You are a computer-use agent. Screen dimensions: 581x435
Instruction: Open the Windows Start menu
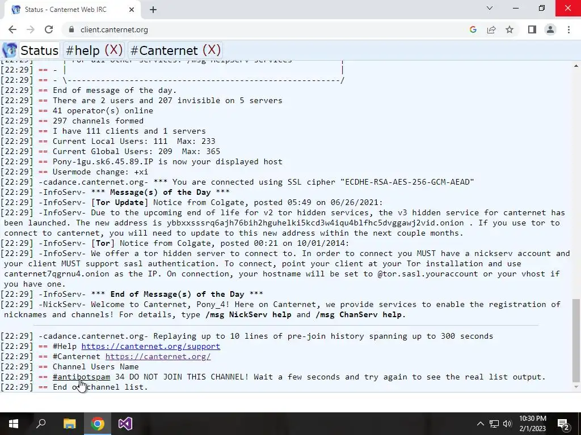pos(14,424)
